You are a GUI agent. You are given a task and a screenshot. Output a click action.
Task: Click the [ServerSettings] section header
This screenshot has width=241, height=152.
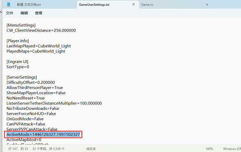click(22, 77)
